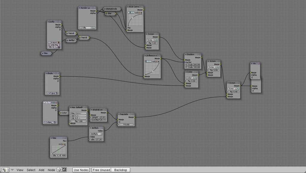Image resolution: width=306 pixels, height=173 pixels.
Task: Open the Add menu
Action: 41,170
